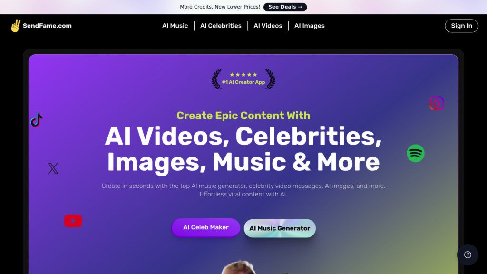Click the red YouTube play icon

73,221
